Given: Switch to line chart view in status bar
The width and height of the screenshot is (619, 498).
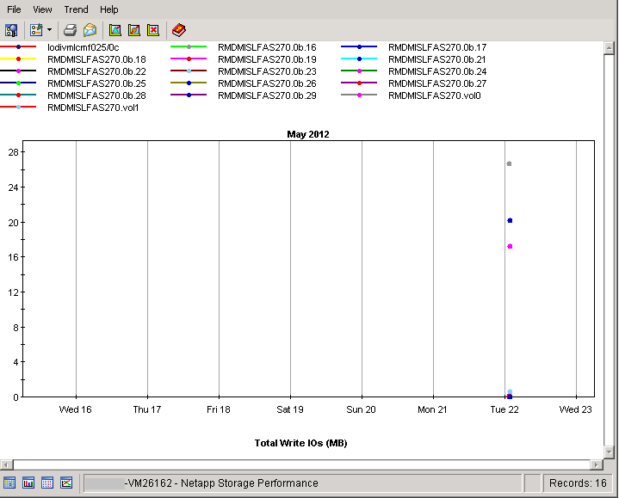Looking at the screenshot, I should 66,483.
